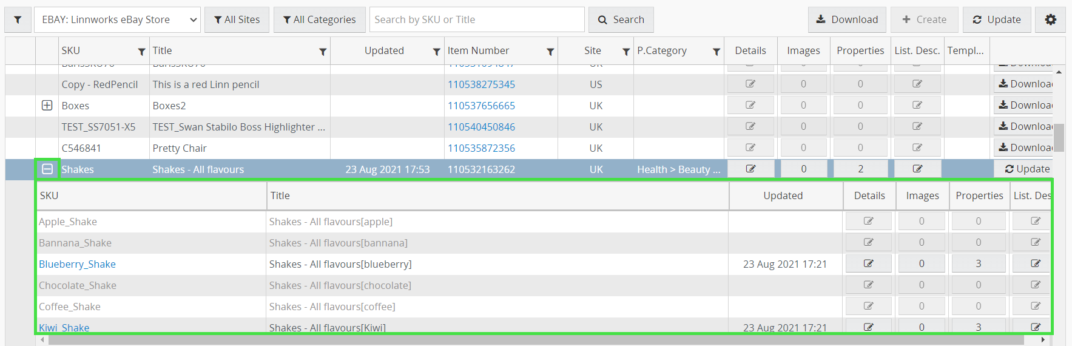Open the settings gear icon

click(1050, 19)
